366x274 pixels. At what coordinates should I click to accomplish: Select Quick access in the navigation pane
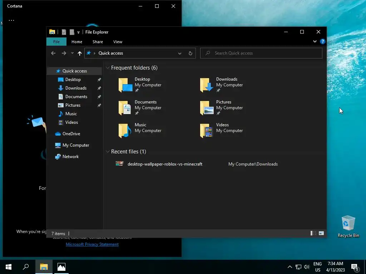click(74, 71)
